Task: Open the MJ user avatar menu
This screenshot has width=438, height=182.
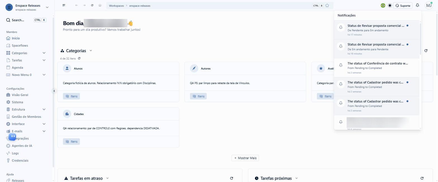Action: [x=429, y=5]
